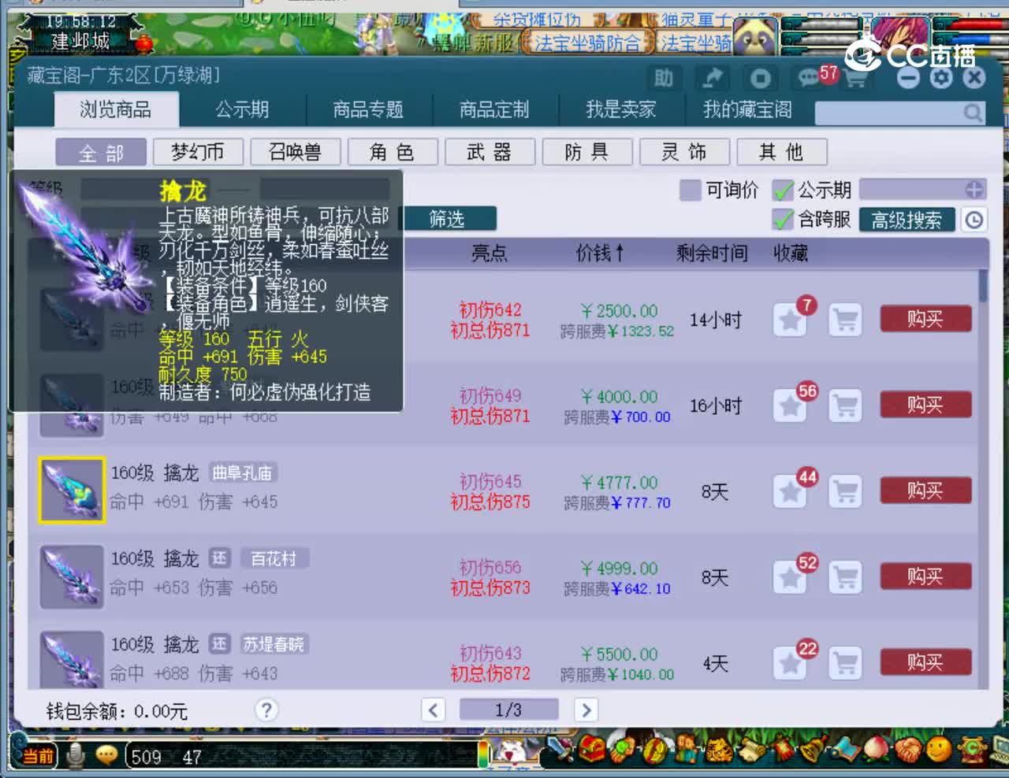This screenshot has width=1009, height=778.
Task: Open the shopping cart icon in title bar
Action: pyautogui.click(x=854, y=79)
